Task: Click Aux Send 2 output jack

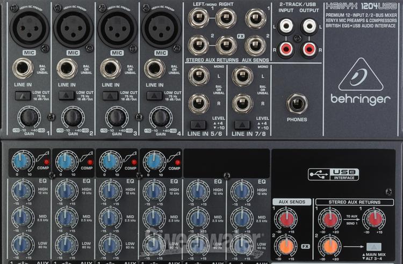Action: tap(255, 46)
